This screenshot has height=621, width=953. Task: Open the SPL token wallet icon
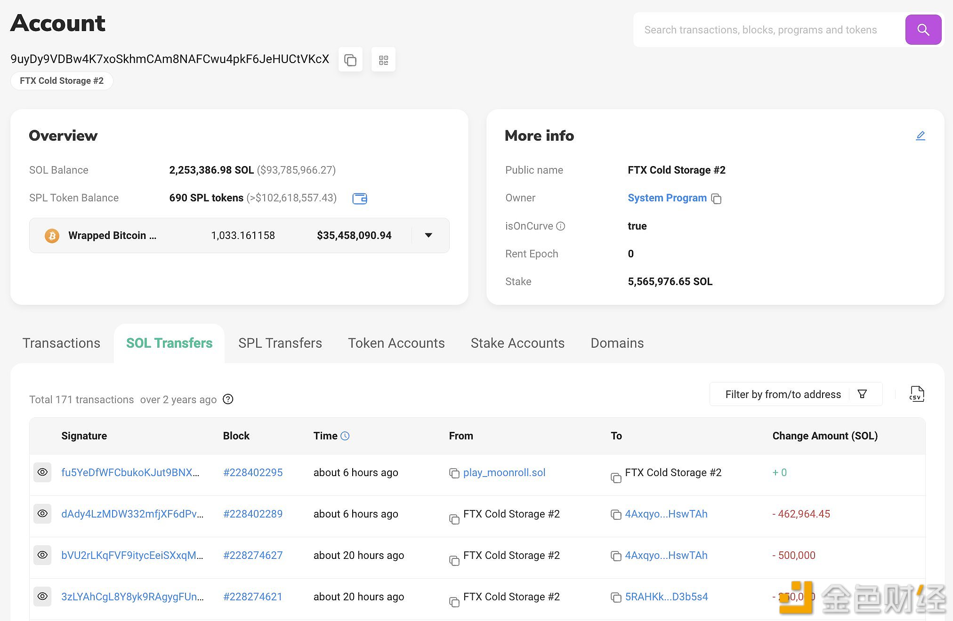click(360, 198)
